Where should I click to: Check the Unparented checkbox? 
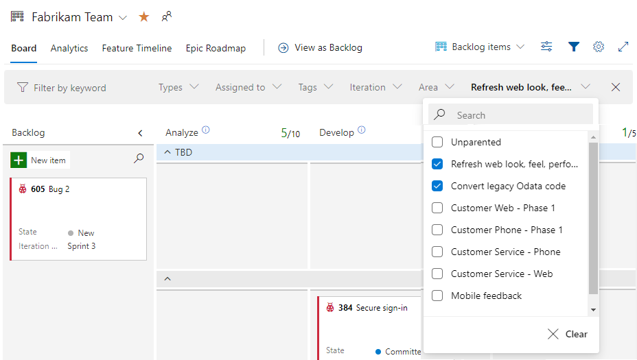click(437, 142)
